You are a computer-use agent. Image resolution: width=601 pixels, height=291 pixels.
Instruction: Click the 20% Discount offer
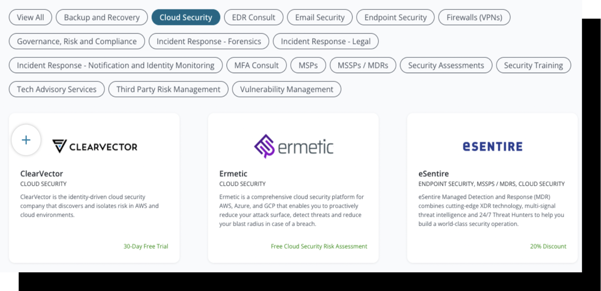pos(548,246)
